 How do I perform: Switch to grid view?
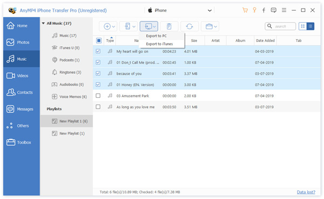click(303, 26)
